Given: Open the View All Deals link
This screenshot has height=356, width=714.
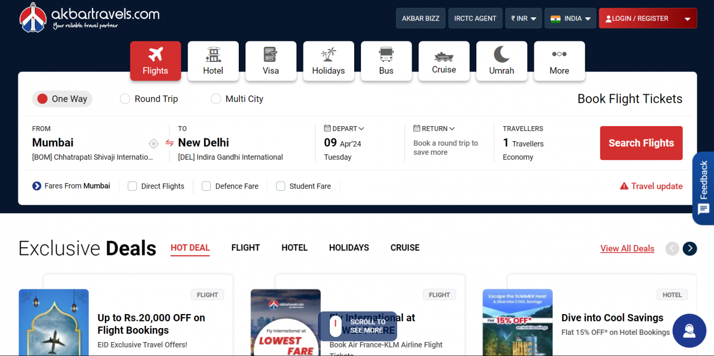Looking at the screenshot, I should point(627,248).
